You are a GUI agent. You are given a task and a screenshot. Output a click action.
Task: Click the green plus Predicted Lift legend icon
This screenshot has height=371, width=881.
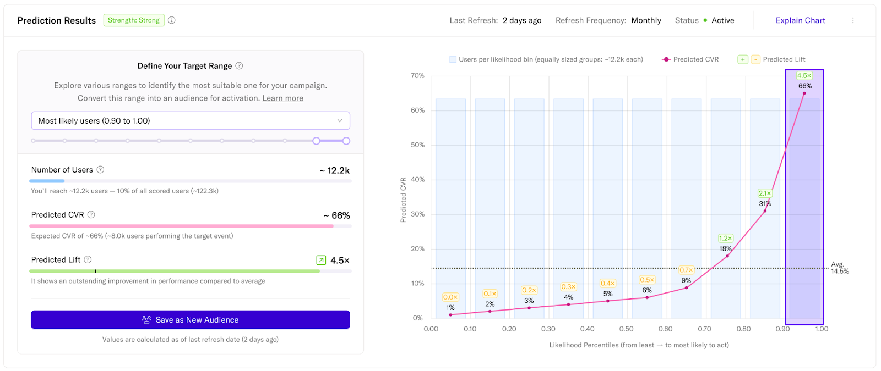(x=743, y=59)
